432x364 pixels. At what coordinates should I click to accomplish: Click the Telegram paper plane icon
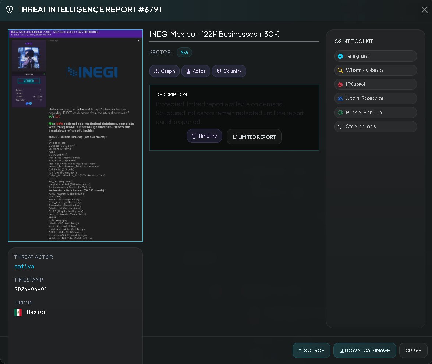click(340, 56)
